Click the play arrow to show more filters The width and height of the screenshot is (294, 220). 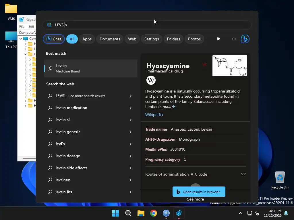218,39
